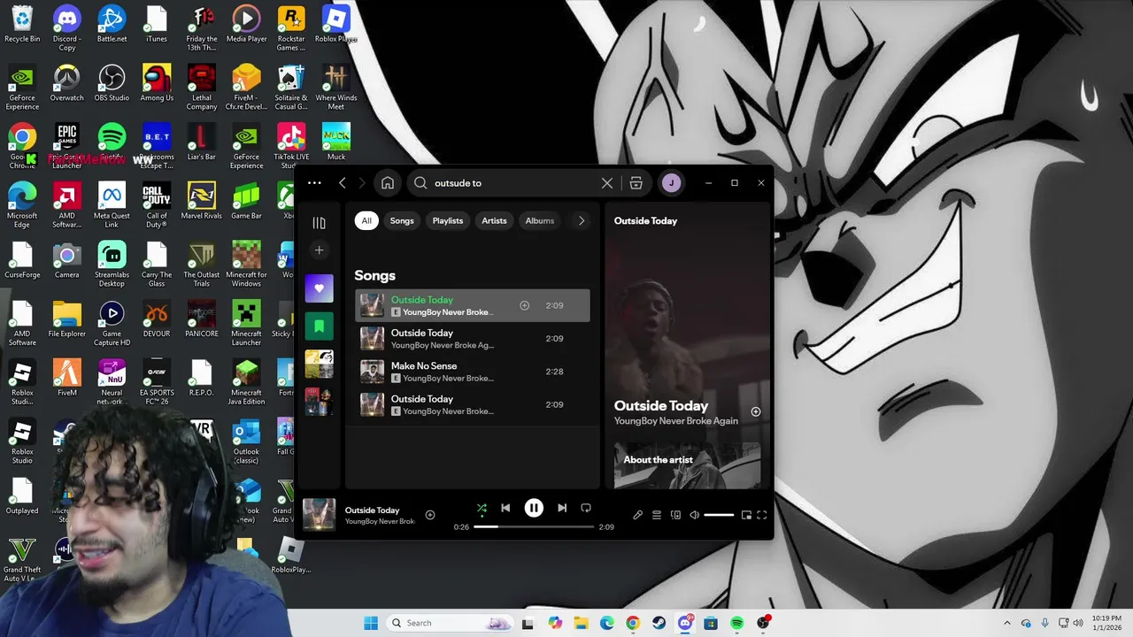Click the now-playing album art thumbnail

click(x=320, y=515)
